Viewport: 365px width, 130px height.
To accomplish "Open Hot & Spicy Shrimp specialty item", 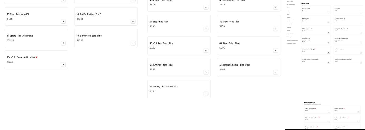I will click(x=310, y=109).
